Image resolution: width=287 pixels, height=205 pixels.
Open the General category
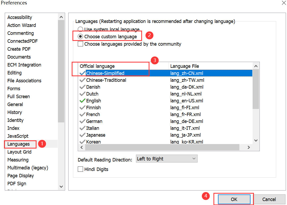15,104
